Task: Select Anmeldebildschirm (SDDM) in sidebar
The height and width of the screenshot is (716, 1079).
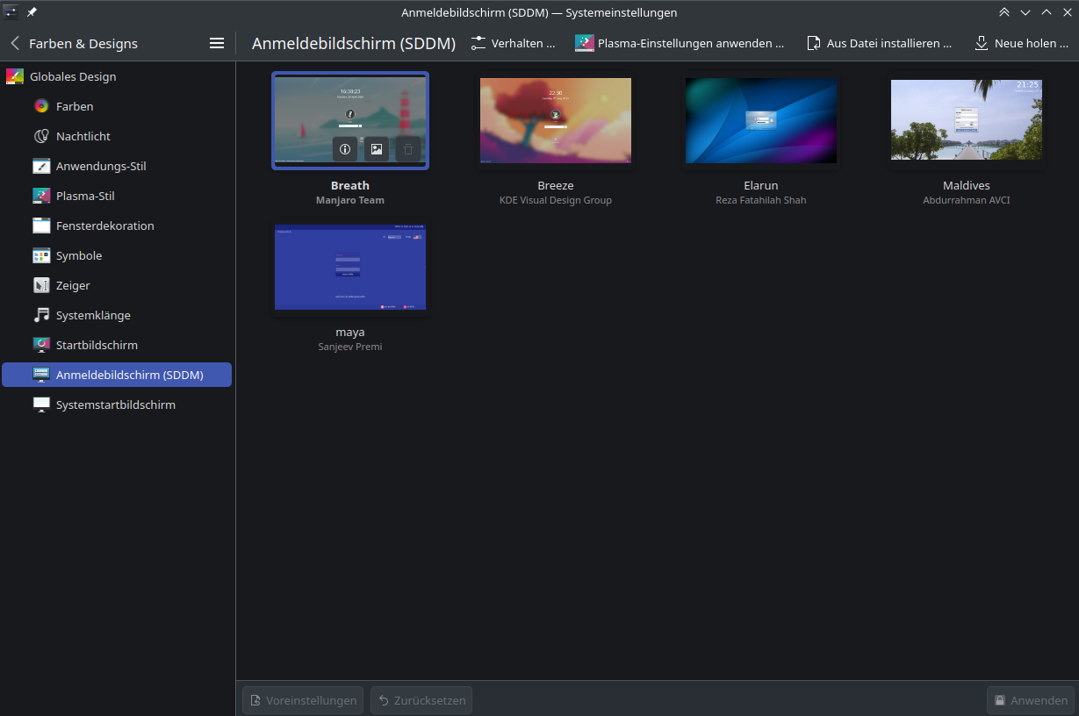Action: pos(117,375)
